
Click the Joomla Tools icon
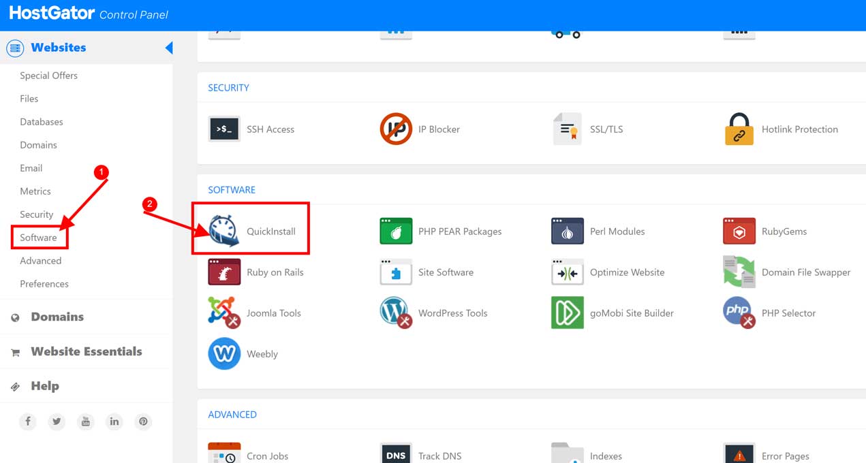click(224, 313)
